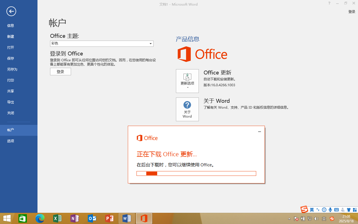Open OneNote from the taskbar

[x=74, y=218]
